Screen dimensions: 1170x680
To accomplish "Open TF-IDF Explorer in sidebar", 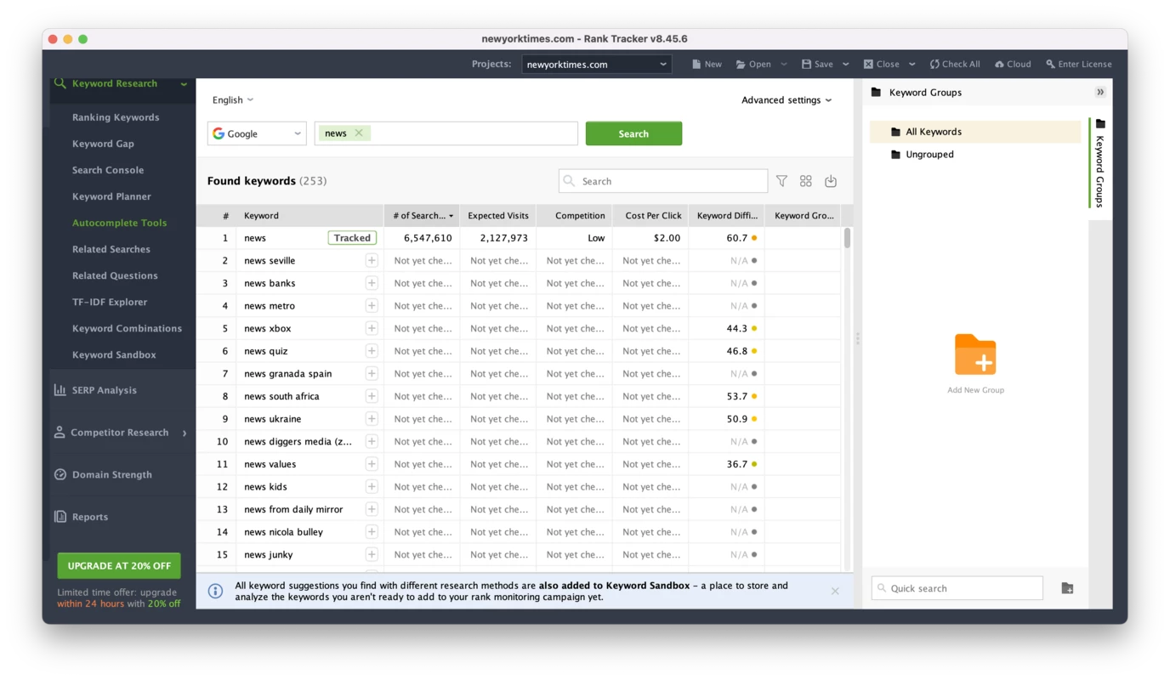I will tap(110, 302).
